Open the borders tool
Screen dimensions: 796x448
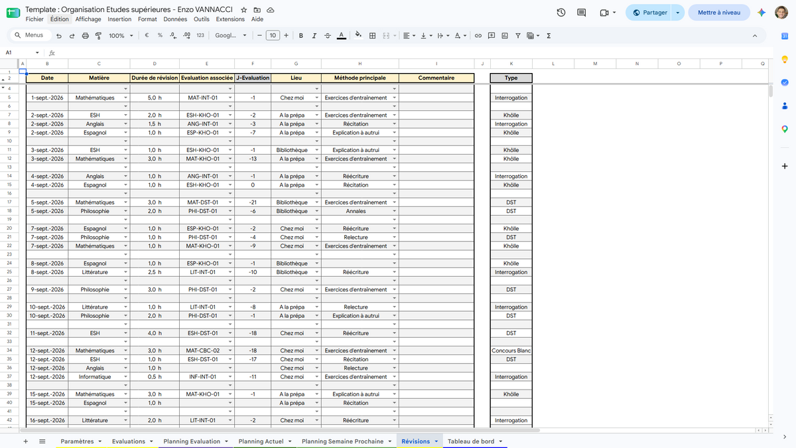pyautogui.click(x=373, y=36)
